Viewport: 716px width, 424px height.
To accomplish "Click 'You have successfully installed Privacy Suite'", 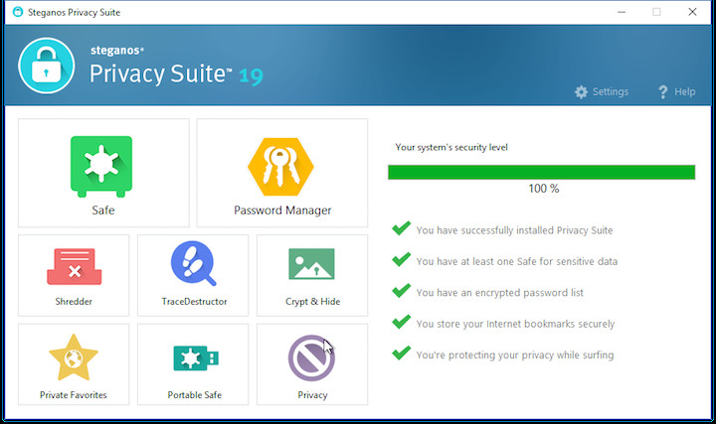I will click(515, 230).
